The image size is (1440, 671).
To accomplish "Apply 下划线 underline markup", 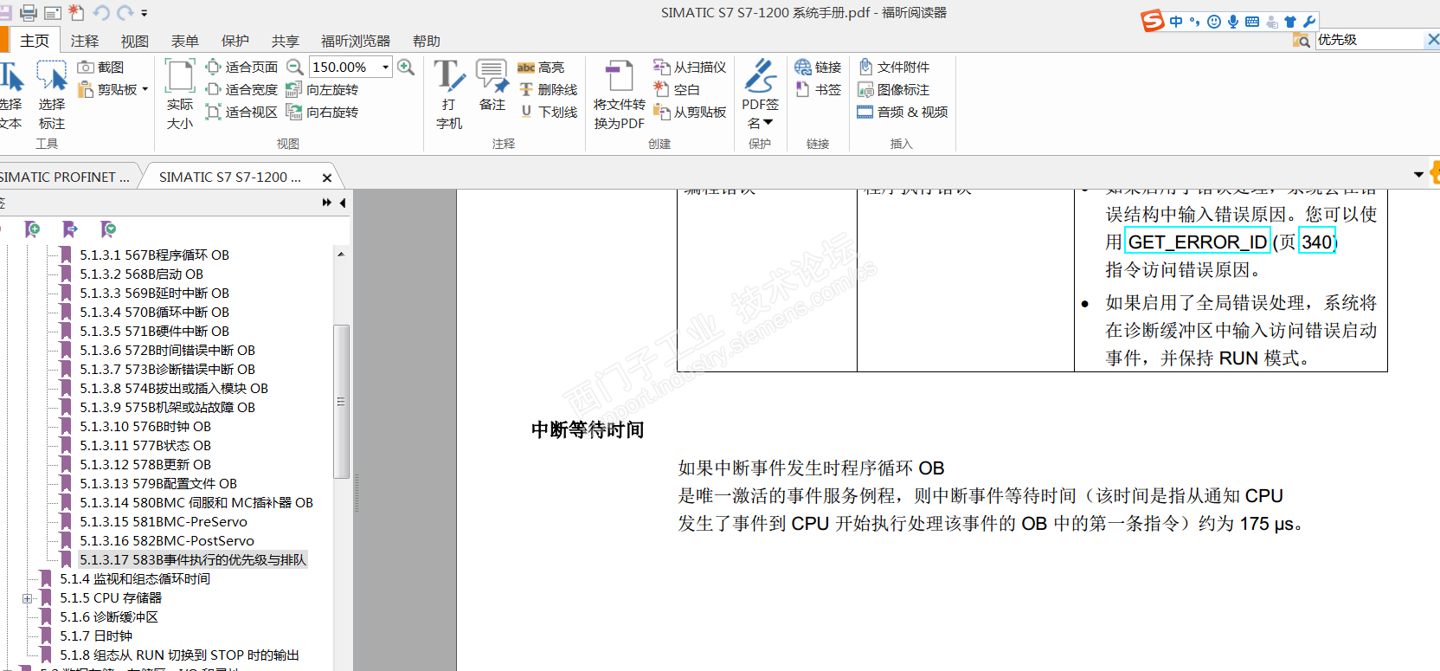I will 548,112.
